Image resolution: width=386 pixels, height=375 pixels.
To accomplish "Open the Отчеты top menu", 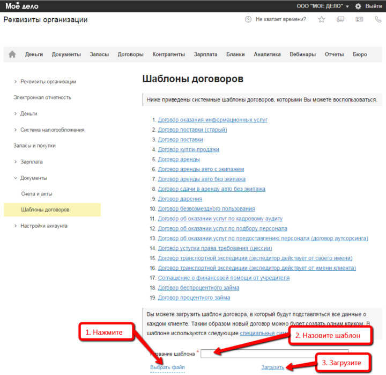I will point(335,54).
